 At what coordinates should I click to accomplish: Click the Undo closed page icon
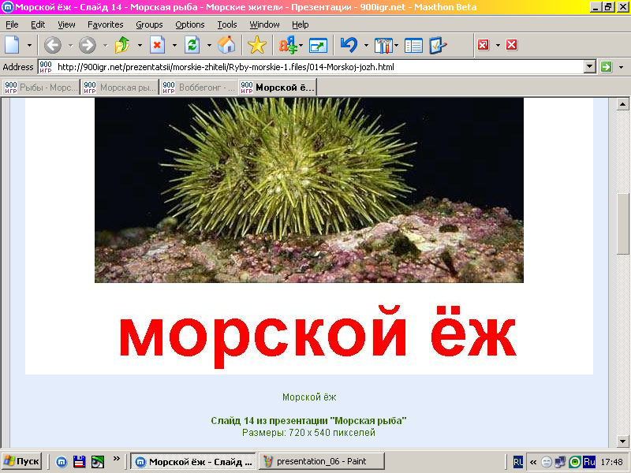point(349,45)
